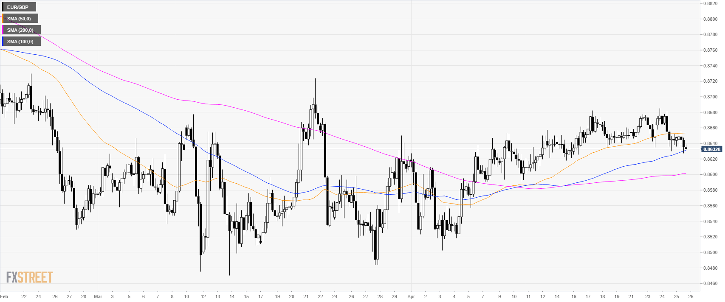Click the black swatch beside EUR/GBP

3,7
